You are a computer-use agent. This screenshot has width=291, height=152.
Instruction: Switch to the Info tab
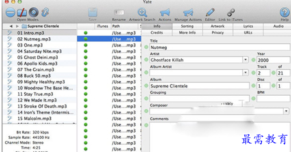pos(157,26)
